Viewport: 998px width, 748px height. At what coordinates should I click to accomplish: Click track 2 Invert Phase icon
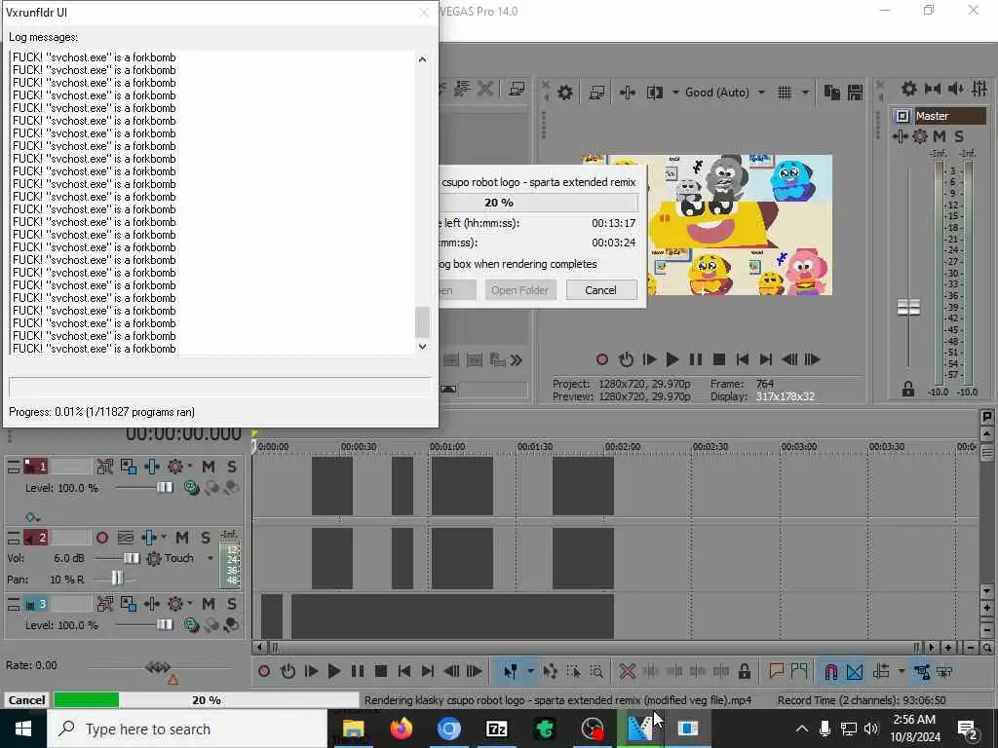pyautogui.click(x=126, y=538)
